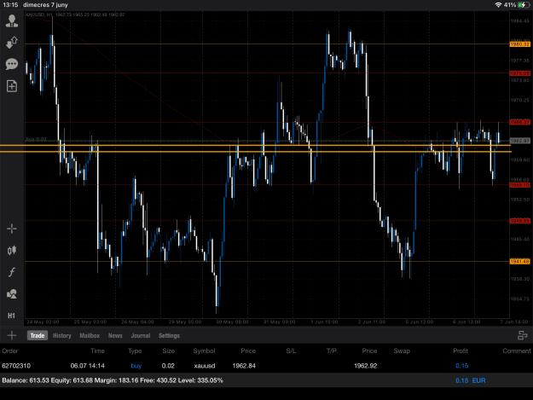533x400 pixels.
Task: Select the gray current price 1962.93 label
Action: pos(519,141)
